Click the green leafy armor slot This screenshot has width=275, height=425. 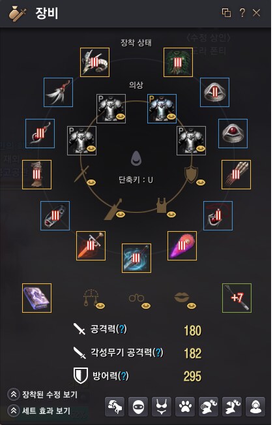pyautogui.click(x=178, y=62)
